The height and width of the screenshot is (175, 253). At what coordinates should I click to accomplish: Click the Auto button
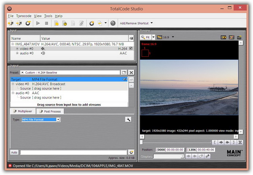(x=14, y=152)
